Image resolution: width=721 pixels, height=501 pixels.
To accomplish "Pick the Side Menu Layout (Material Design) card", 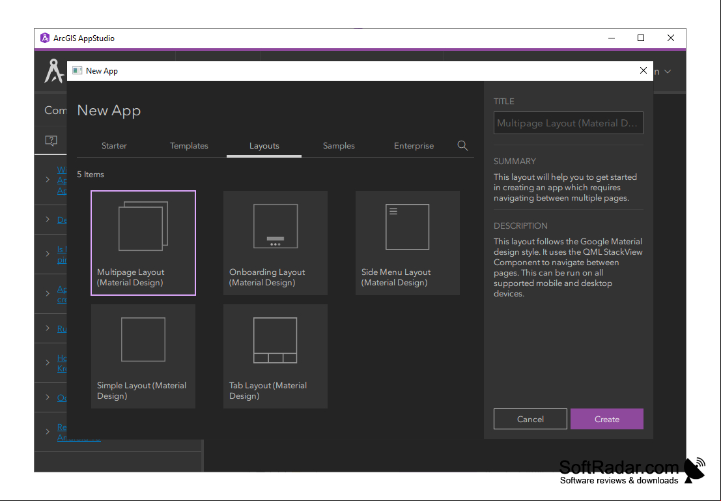I will [408, 243].
